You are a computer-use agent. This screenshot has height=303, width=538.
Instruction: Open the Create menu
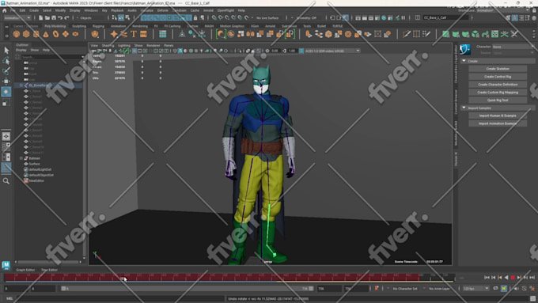[34, 10]
